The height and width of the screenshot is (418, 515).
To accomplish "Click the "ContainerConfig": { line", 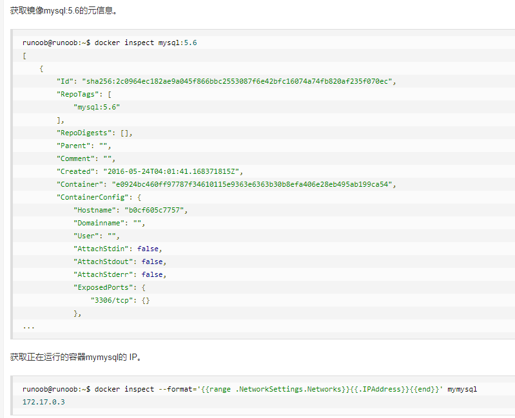I will click(x=99, y=197).
